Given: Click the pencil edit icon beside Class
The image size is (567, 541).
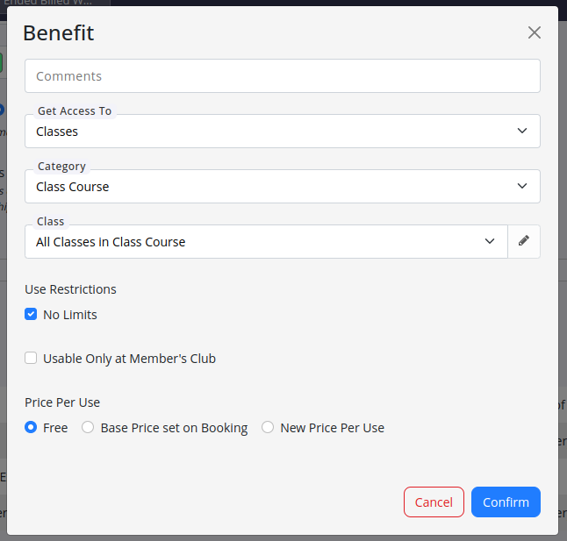Looking at the screenshot, I should 524,241.
